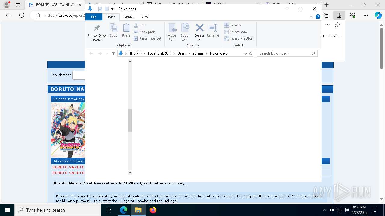Choose the Paste shortcut command
385x216 pixels.
coord(147,38)
